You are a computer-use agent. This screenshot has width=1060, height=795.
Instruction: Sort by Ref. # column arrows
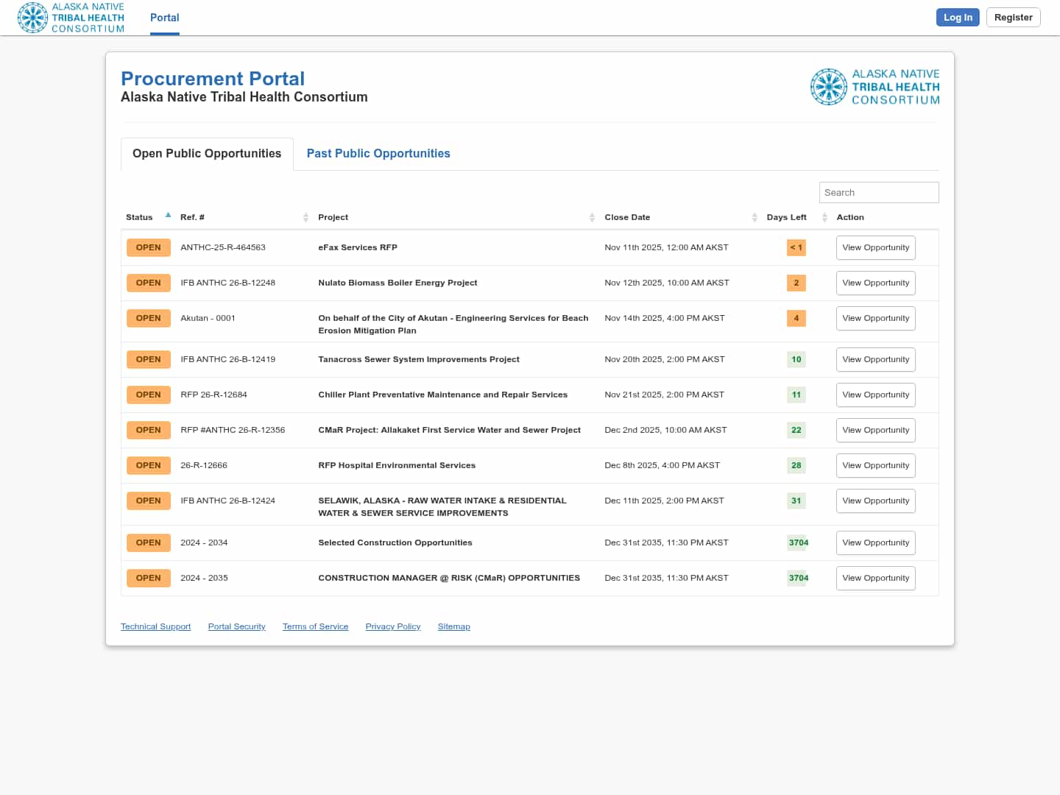305,217
